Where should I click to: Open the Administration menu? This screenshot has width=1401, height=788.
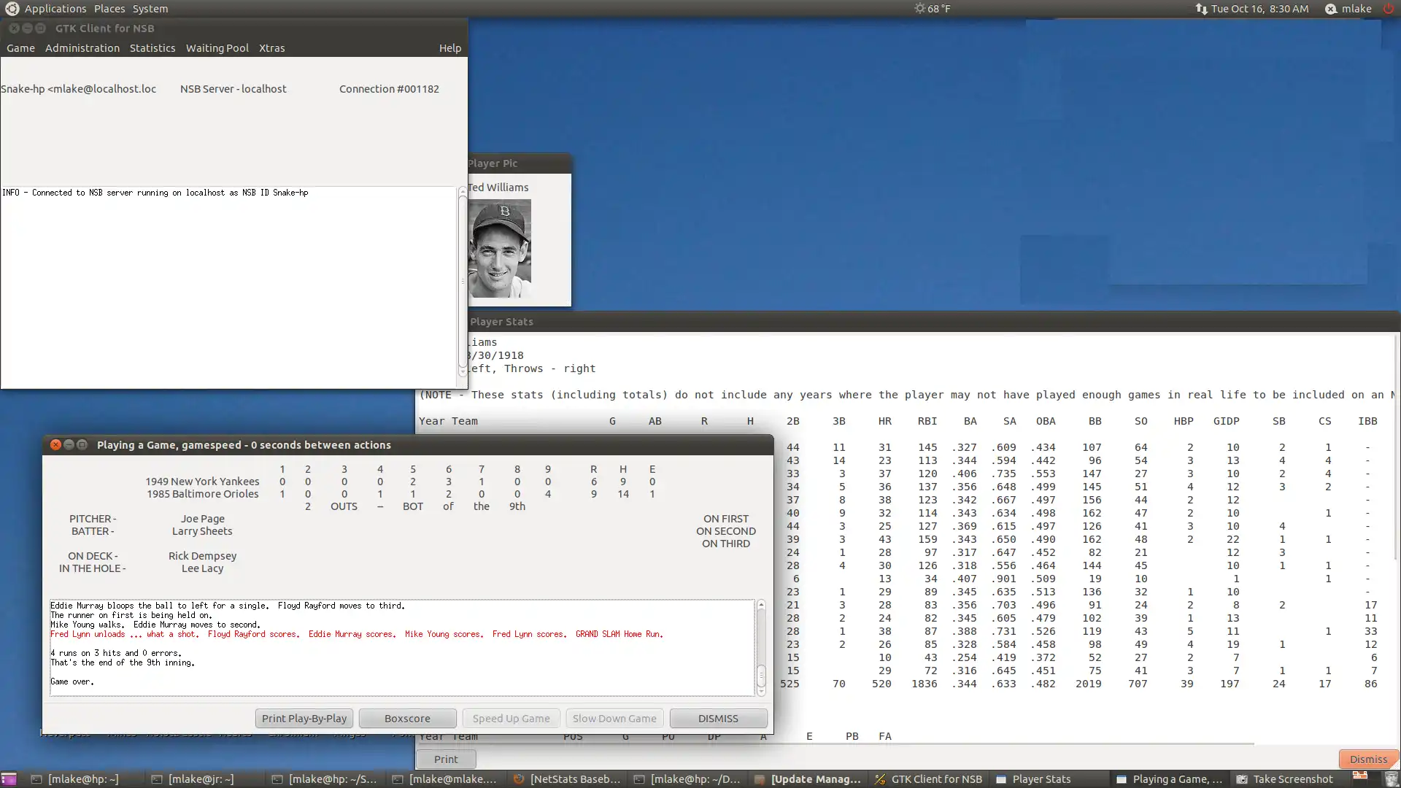click(82, 47)
